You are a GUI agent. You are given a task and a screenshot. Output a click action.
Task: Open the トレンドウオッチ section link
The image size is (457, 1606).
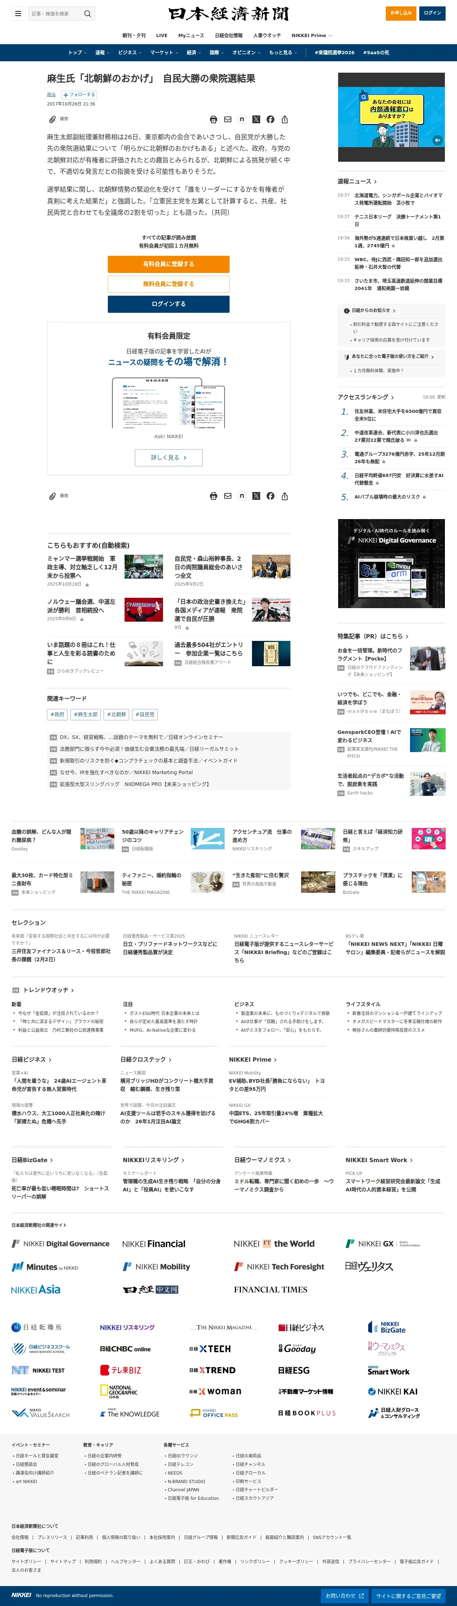pos(48,990)
